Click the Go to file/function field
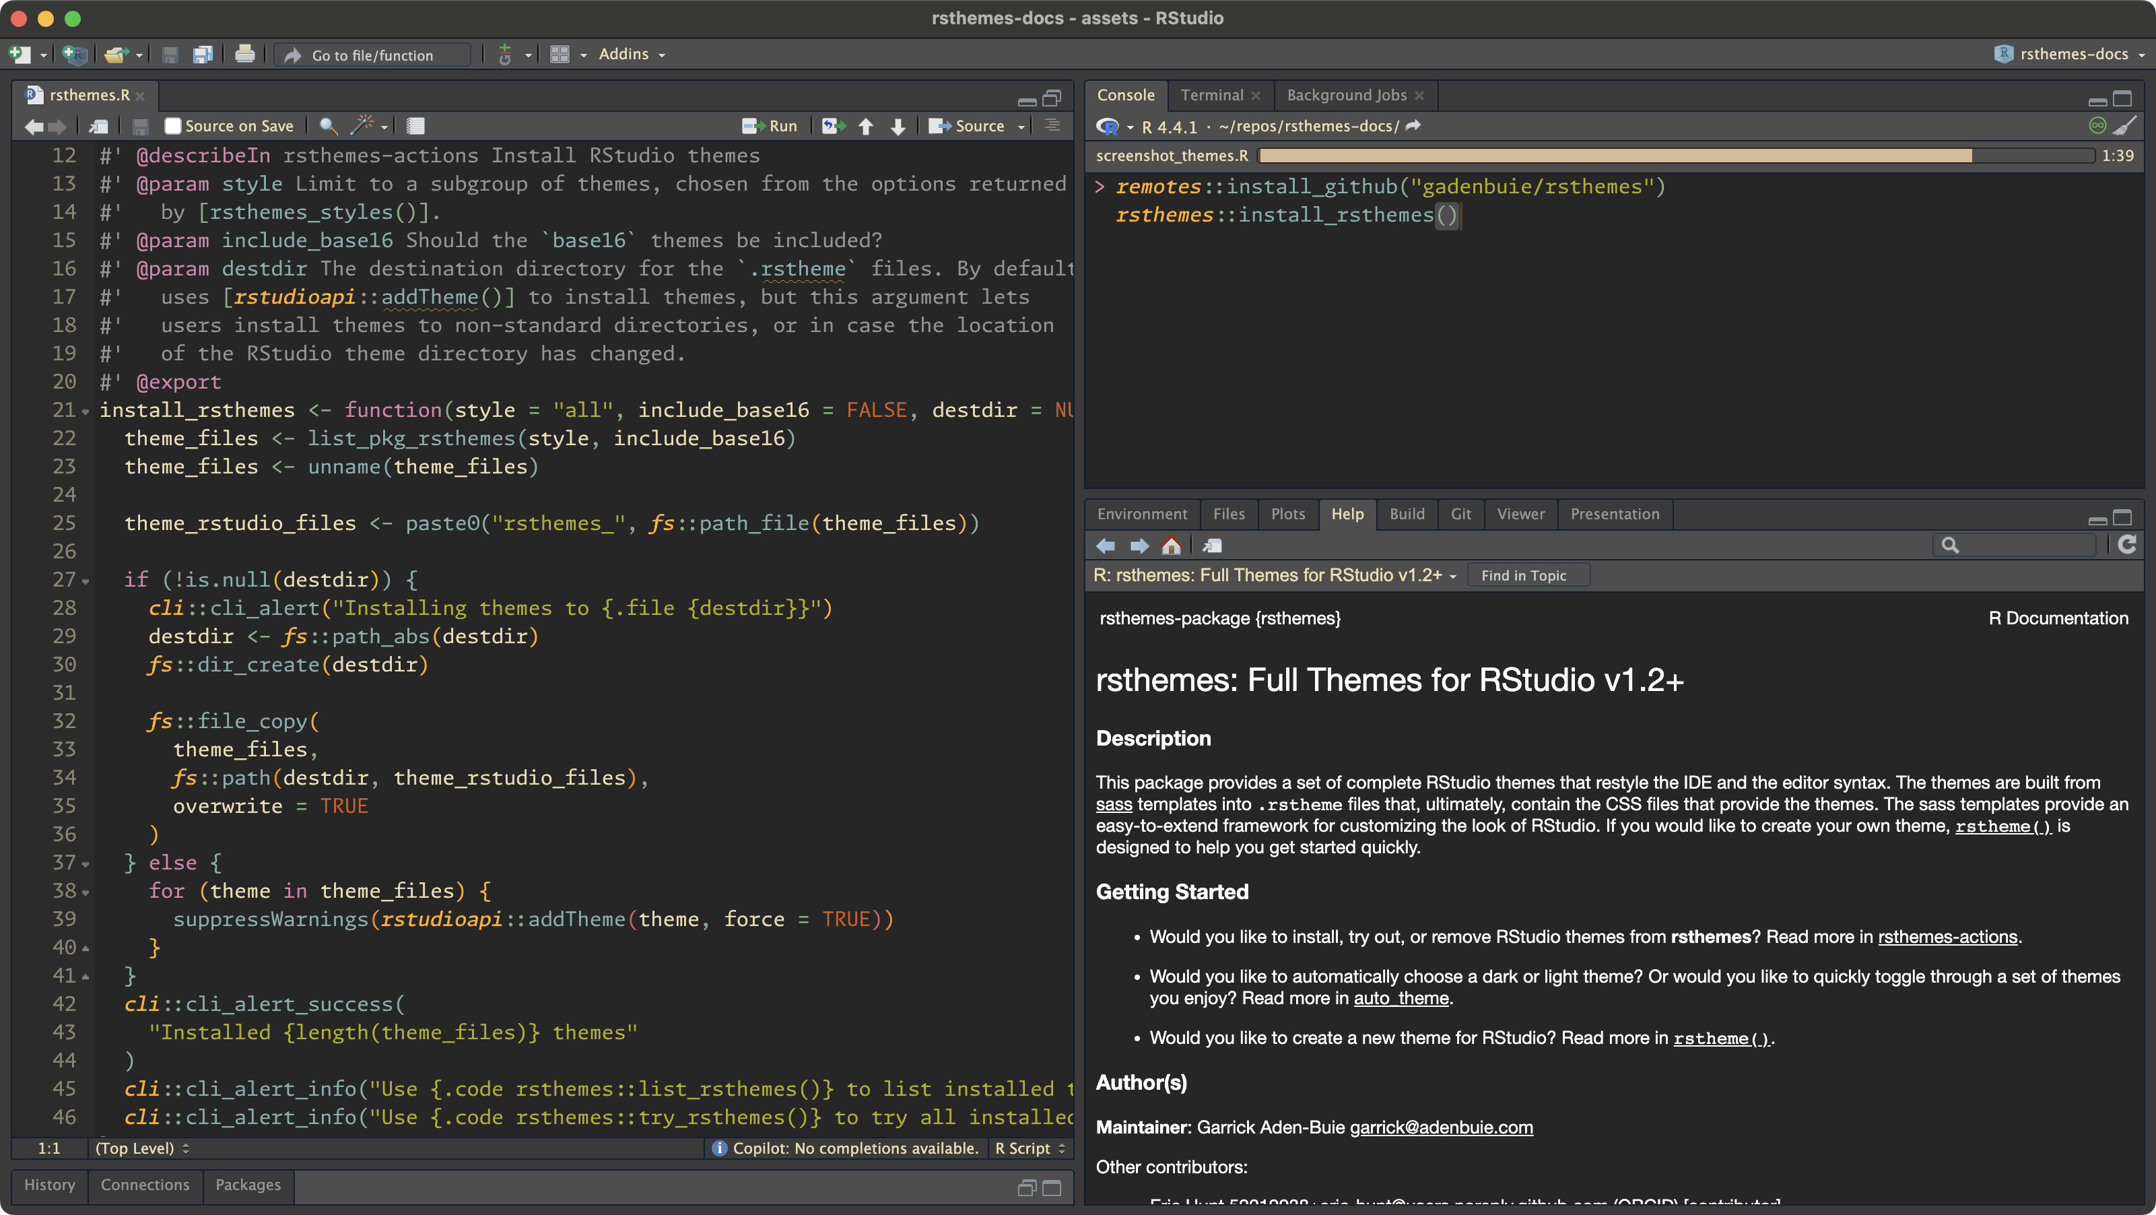 point(372,55)
